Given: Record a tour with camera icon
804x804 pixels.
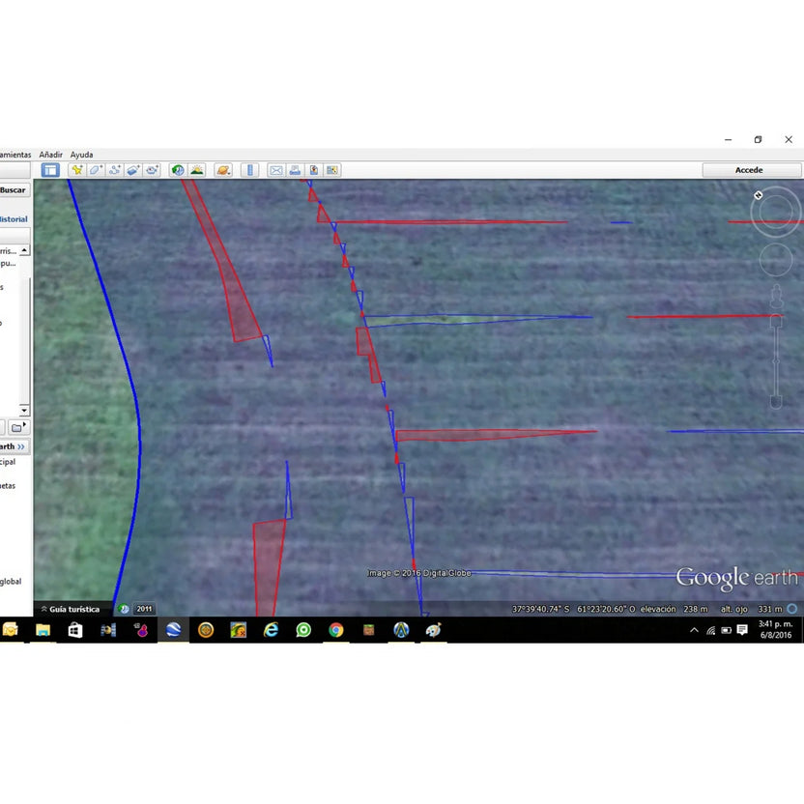Looking at the screenshot, I should (152, 170).
